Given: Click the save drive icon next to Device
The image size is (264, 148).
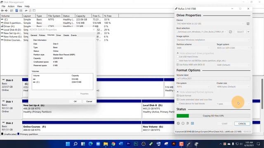Looking at the screenshot, I should (x=248, y=24).
